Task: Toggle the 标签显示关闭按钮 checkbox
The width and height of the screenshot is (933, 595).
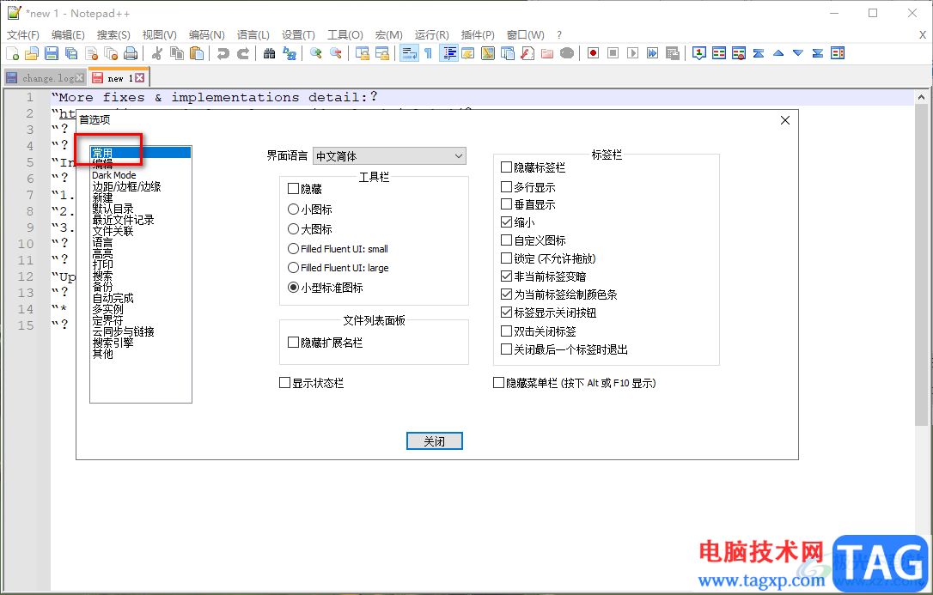Action: click(x=506, y=312)
